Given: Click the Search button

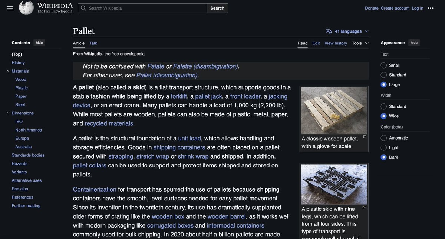Looking at the screenshot, I should pos(217,8).
